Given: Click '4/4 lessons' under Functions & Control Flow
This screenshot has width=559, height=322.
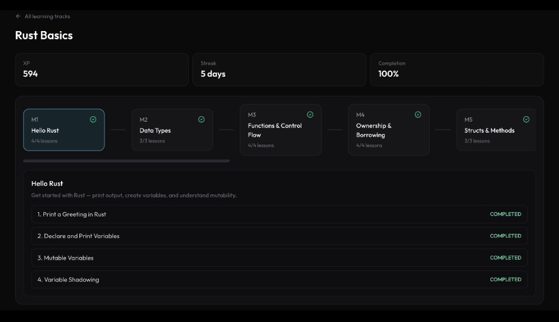Looking at the screenshot, I should pos(261,145).
